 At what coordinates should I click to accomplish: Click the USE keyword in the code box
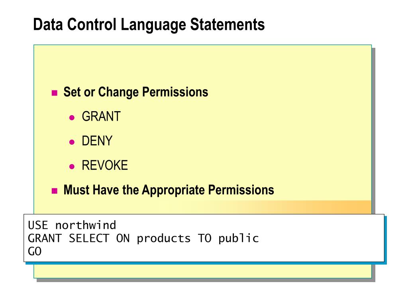click(x=38, y=226)
